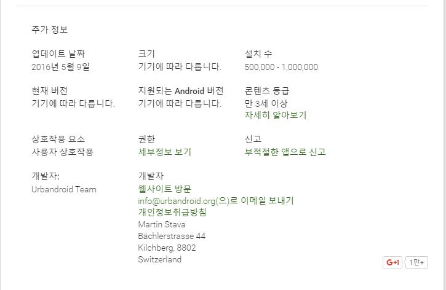Open the 개인정보취급방침 privacy policy link
The width and height of the screenshot is (446, 290).
point(172,212)
